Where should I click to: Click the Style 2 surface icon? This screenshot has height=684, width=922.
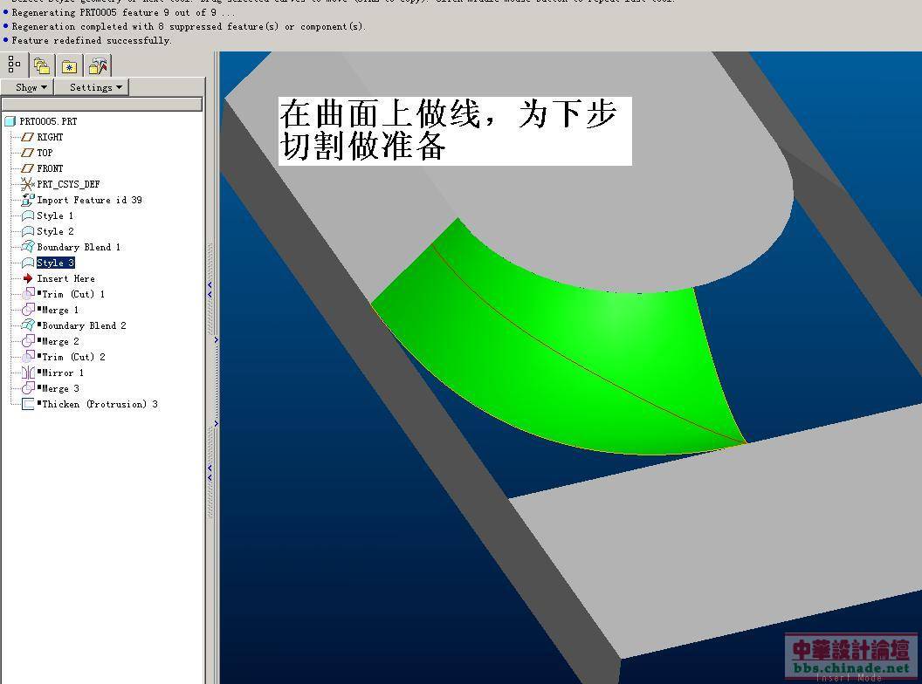pos(28,231)
